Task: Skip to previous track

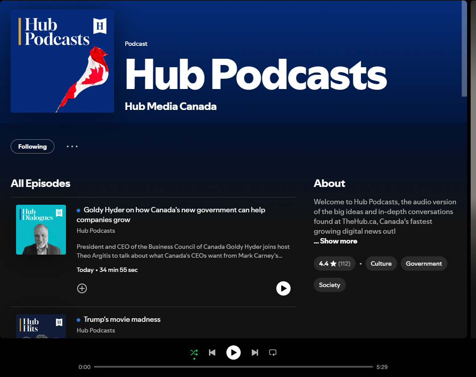Action: coord(212,353)
